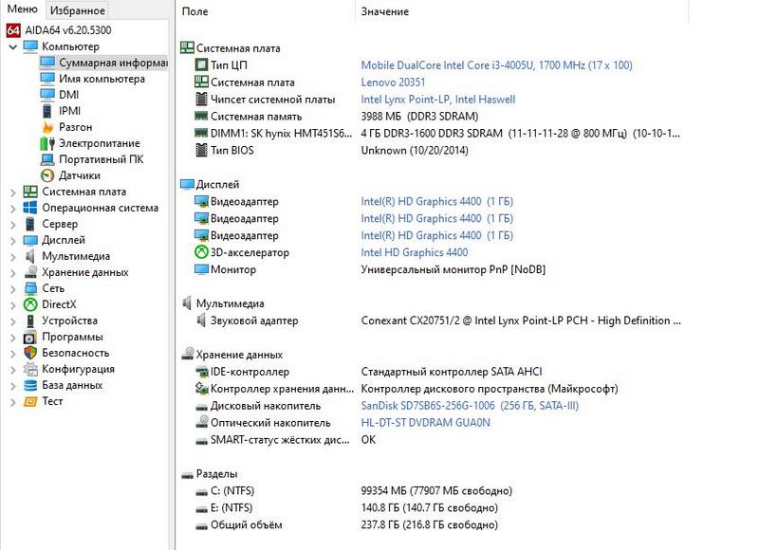Select Портативный ПК in the tree

[x=101, y=159]
